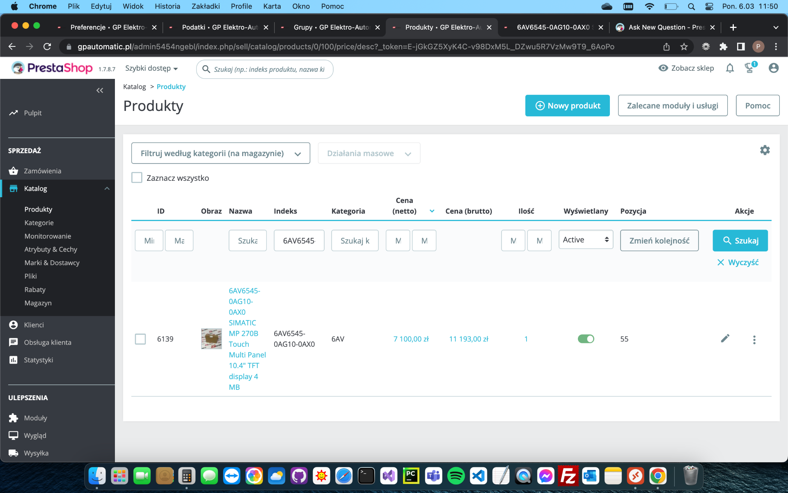
Task: Open the Szybki dostęp dropdown
Action: pyautogui.click(x=151, y=69)
